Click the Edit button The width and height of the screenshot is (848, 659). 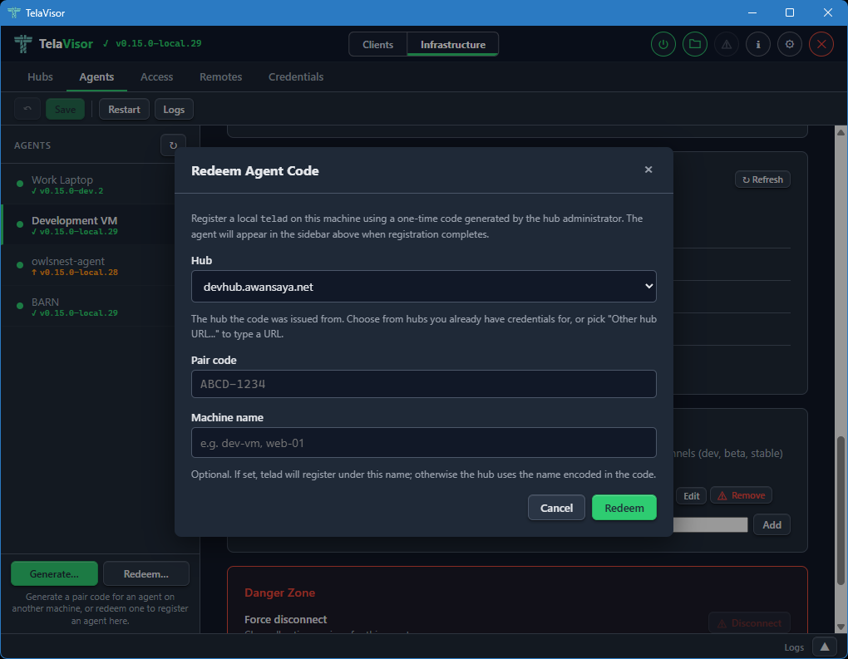(691, 496)
